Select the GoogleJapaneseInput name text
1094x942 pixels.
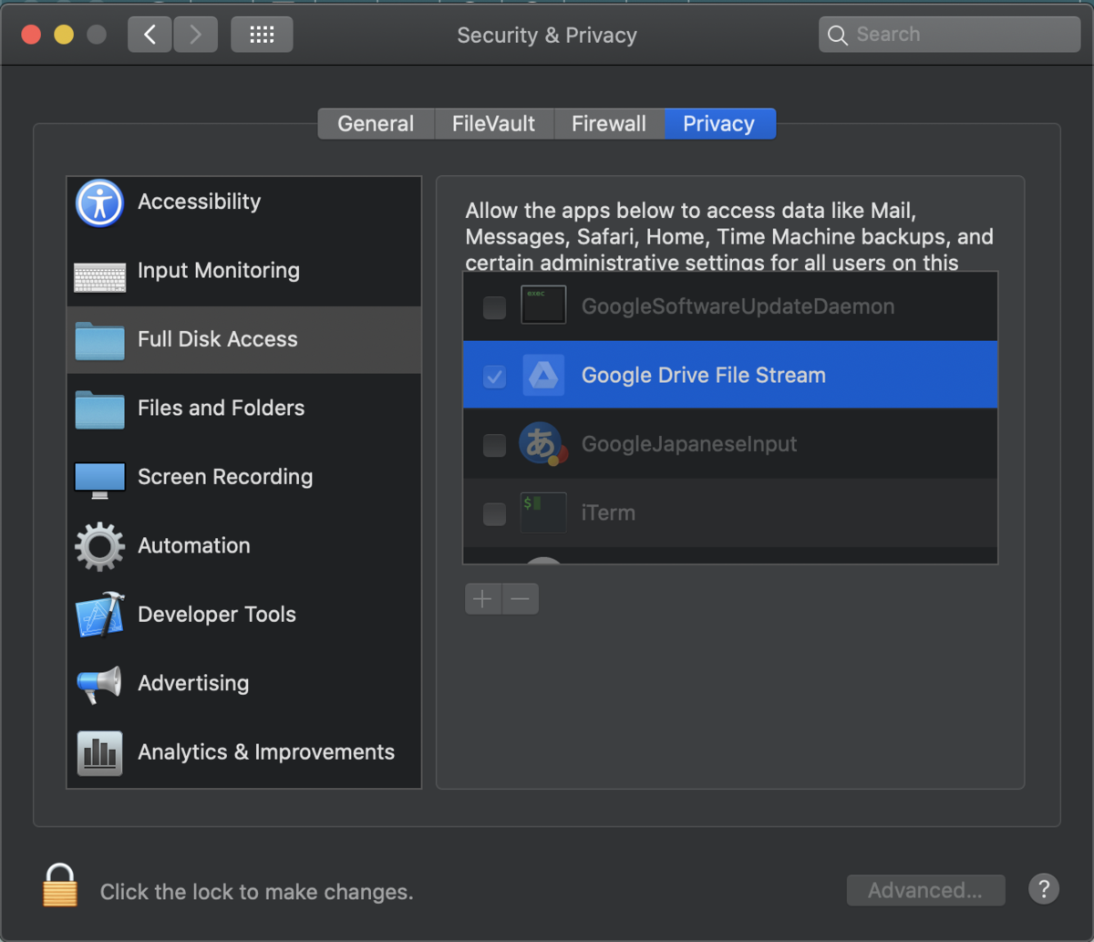point(689,444)
